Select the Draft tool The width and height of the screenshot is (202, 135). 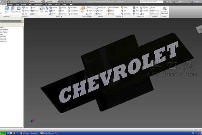(x=53, y=14)
